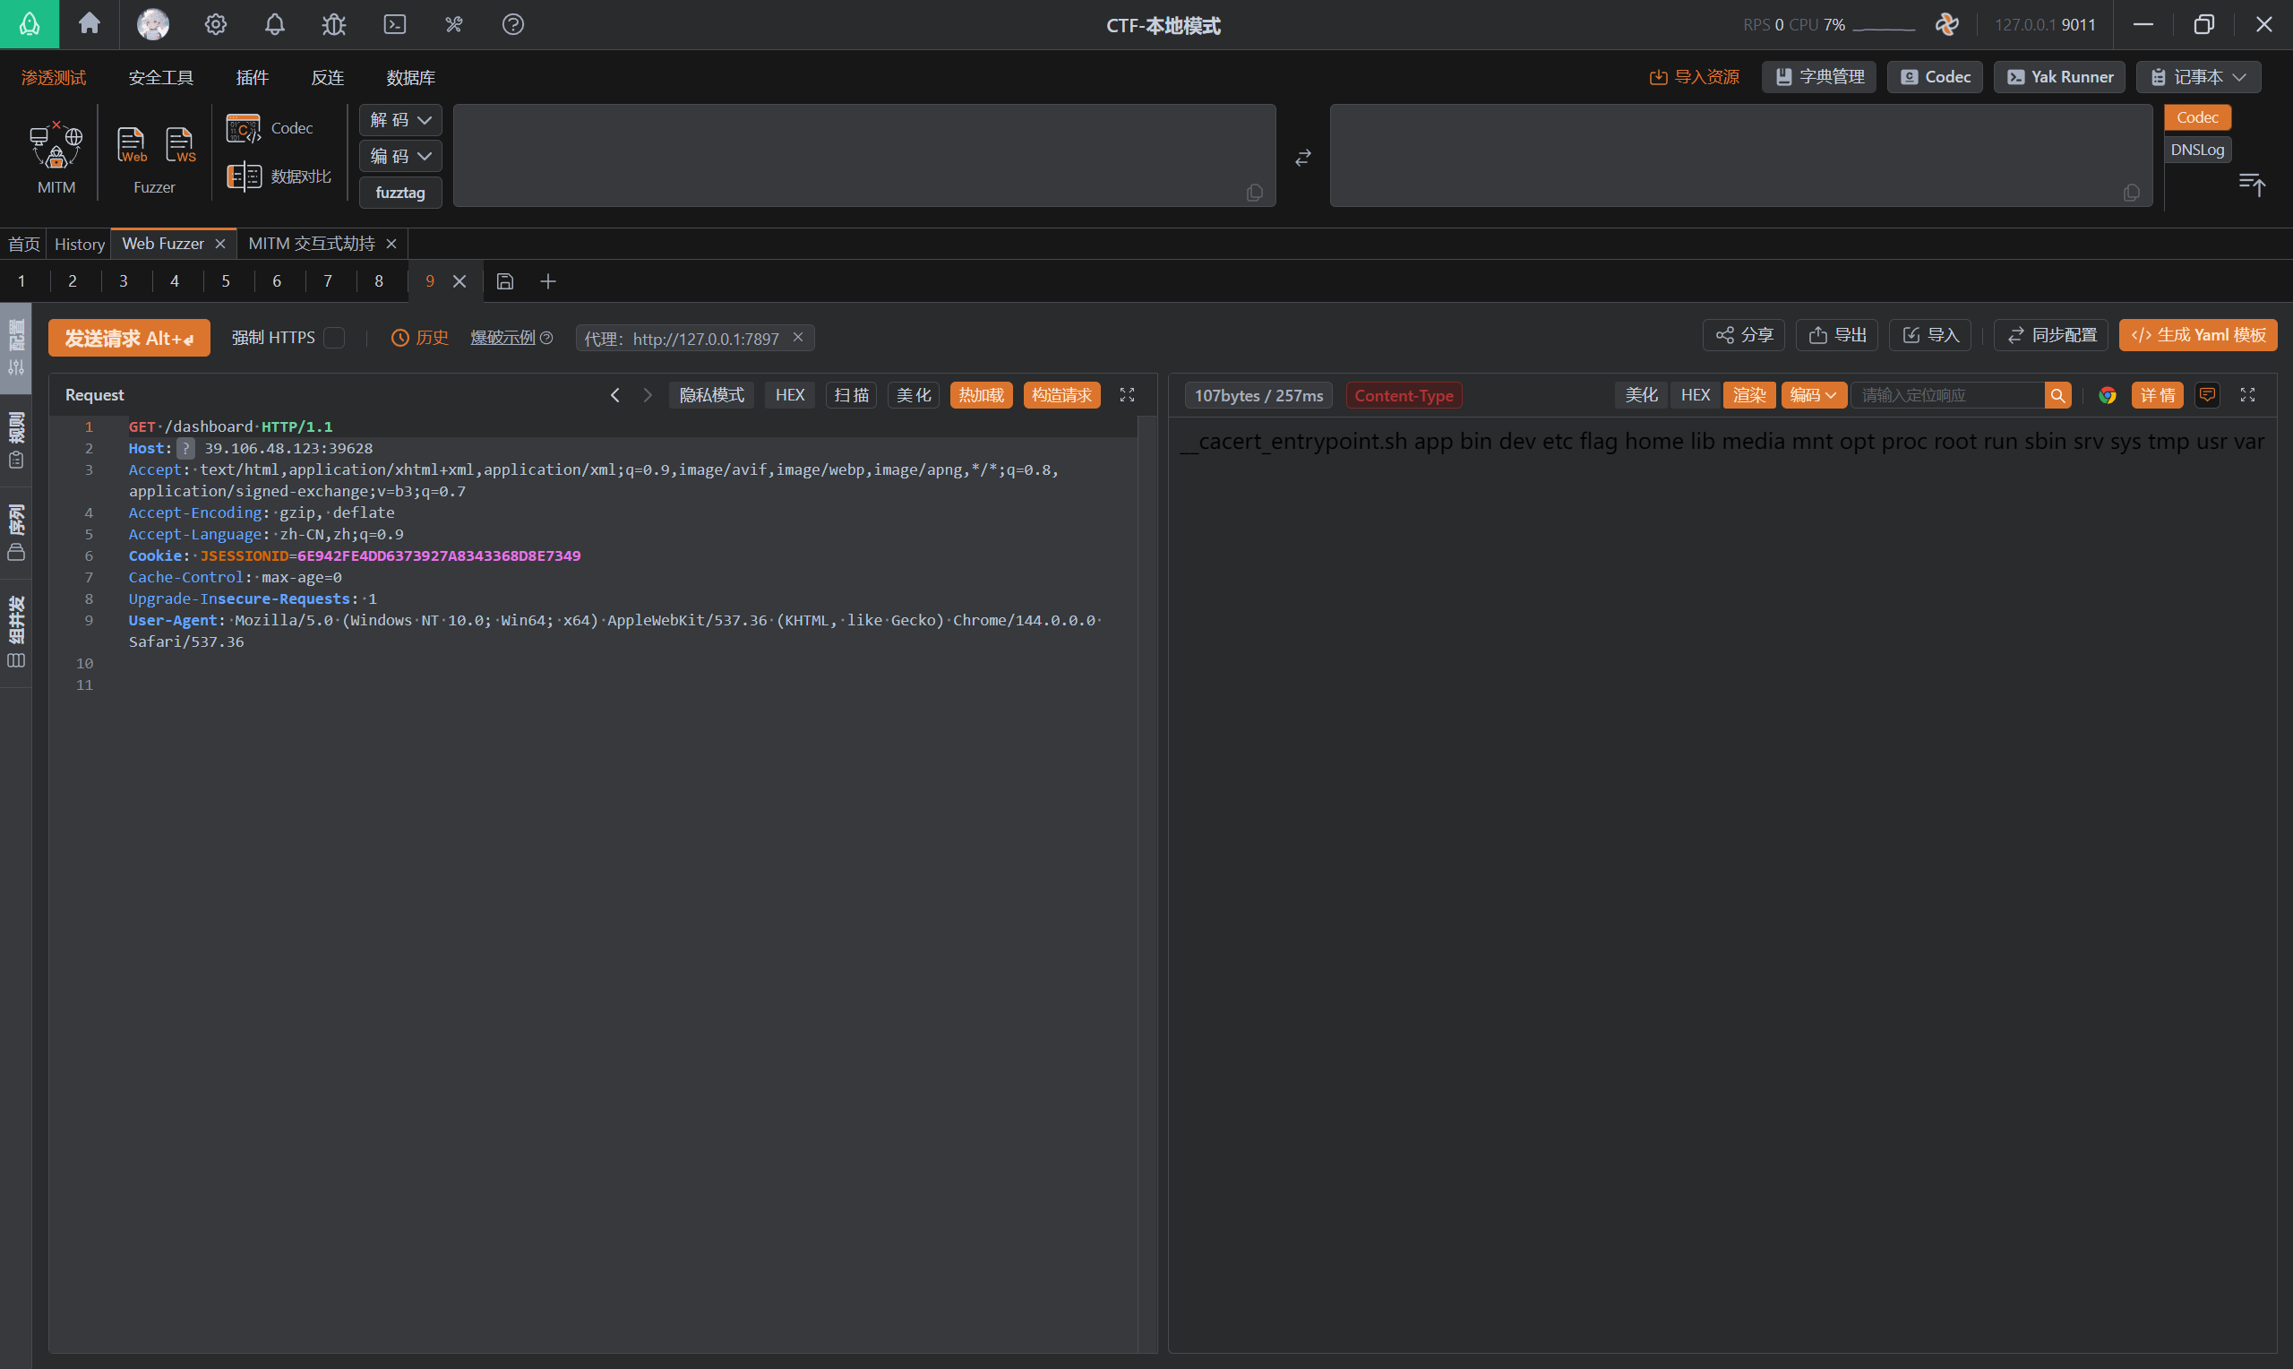Open the 数据对比 data compare tool

279,177
